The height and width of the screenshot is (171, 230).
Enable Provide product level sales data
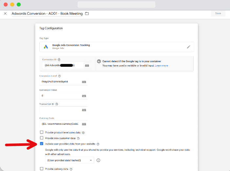(42, 132)
